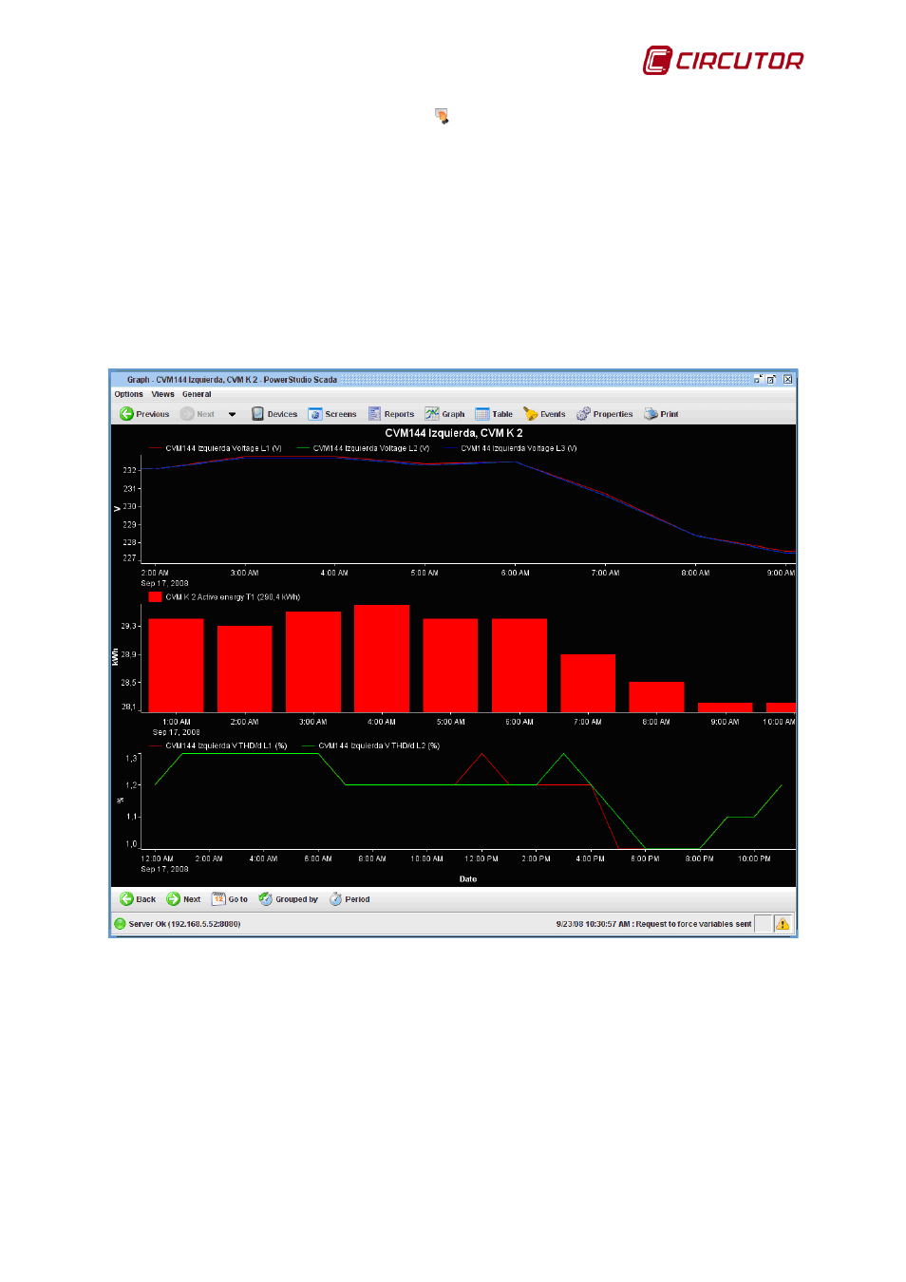The height and width of the screenshot is (1282, 906).
Task: Click the Server Ok (192.168.5.52:8080) text
Action: pos(184,924)
